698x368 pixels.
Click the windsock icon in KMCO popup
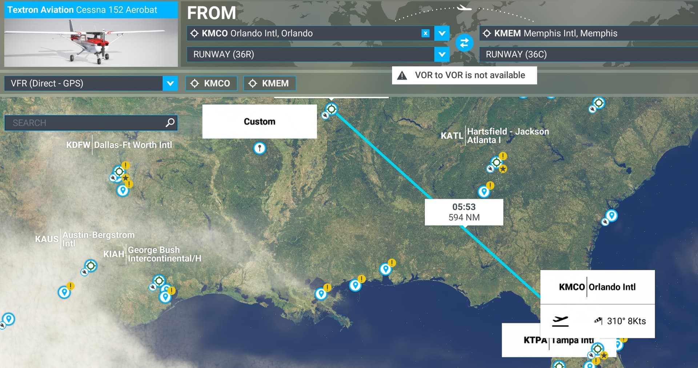tap(598, 321)
